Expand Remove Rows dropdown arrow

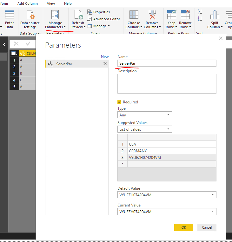tap(190, 27)
